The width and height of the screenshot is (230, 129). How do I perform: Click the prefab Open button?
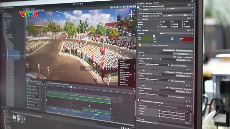(185, 15)
